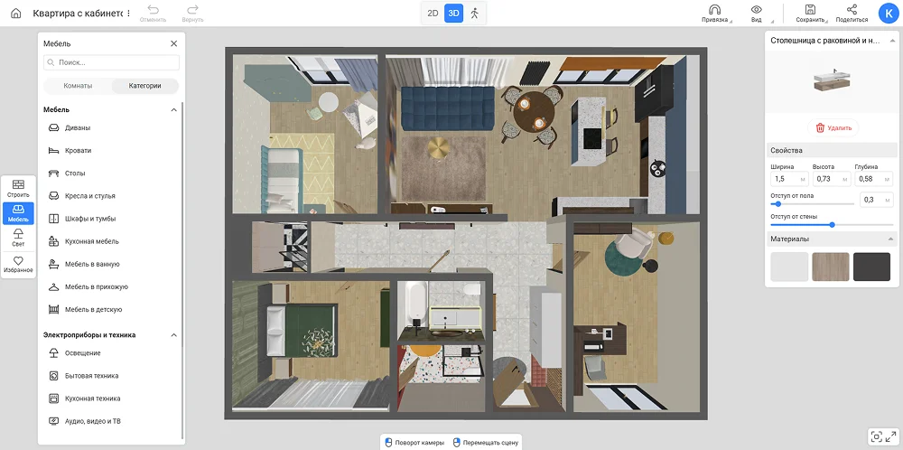The width and height of the screenshot is (903, 450).
Task: Open the Привязка snapping magnet tool
Action: pyautogui.click(x=714, y=10)
